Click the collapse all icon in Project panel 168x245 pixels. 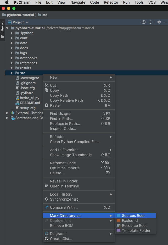pyautogui.click(x=150, y=22)
